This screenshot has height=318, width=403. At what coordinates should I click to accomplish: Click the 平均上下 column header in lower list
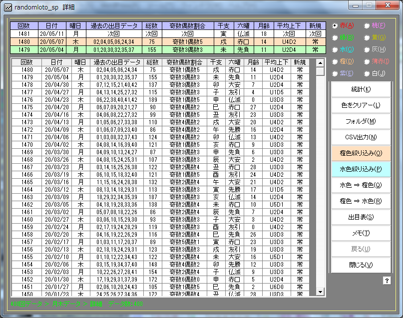pos(277,62)
